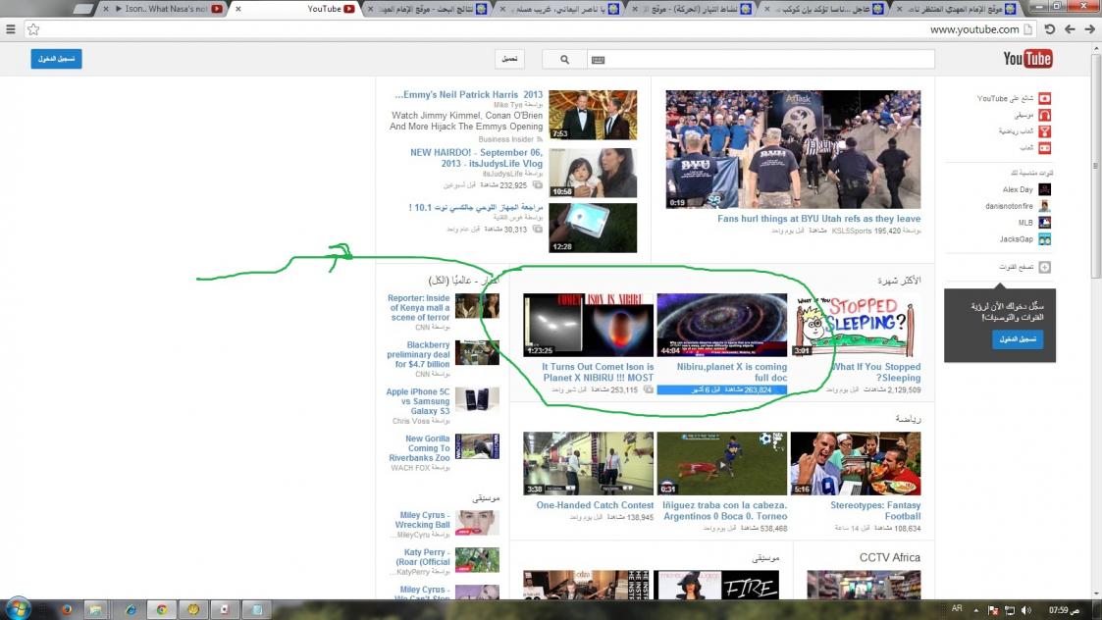Image resolution: width=1102 pixels, height=620 pixels.
Task: Open the on-screen keyboard icon in search box
Action: pyautogui.click(x=598, y=60)
